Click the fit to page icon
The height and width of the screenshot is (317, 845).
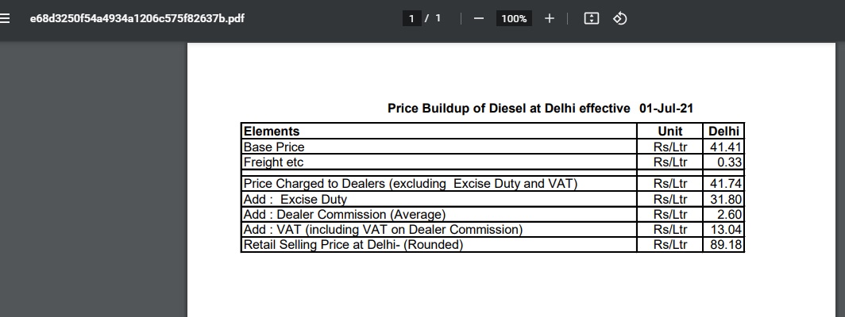pos(591,19)
